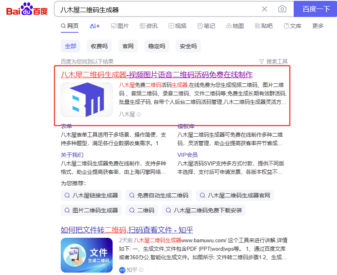Switch to the 资讯 tab
The width and height of the screenshot is (337, 275).
(x=149, y=26)
